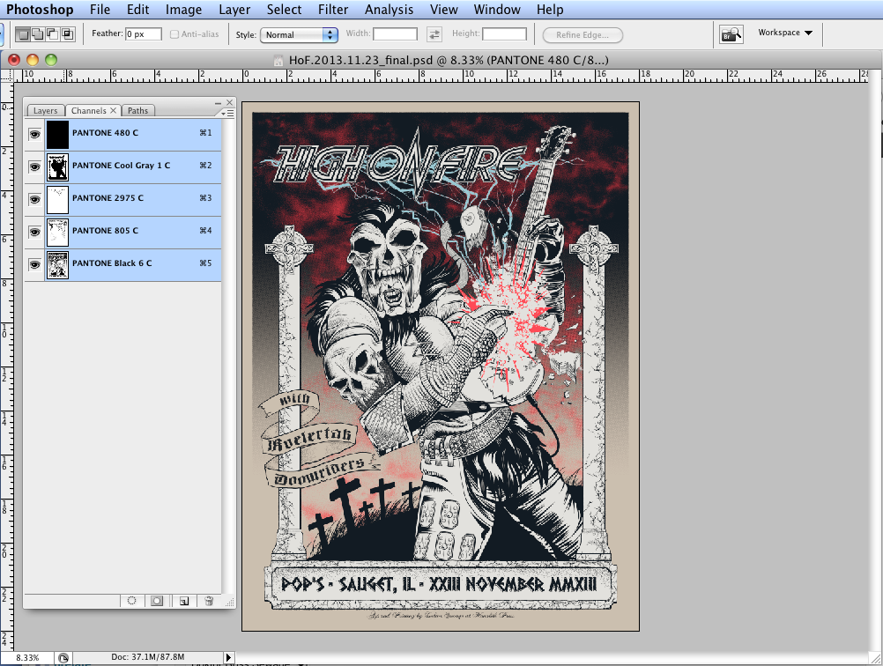The image size is (883, 666).
Task: Launch Adobe Bridge from the options bar
Action: click(x=731, y=34)
